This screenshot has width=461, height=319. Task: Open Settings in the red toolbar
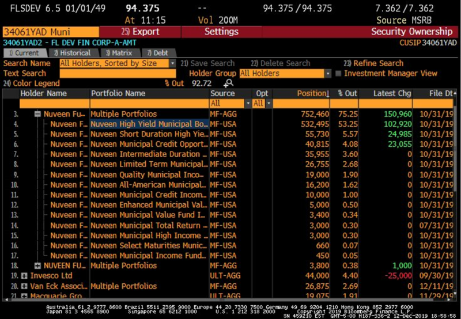[x=221, y=32]
